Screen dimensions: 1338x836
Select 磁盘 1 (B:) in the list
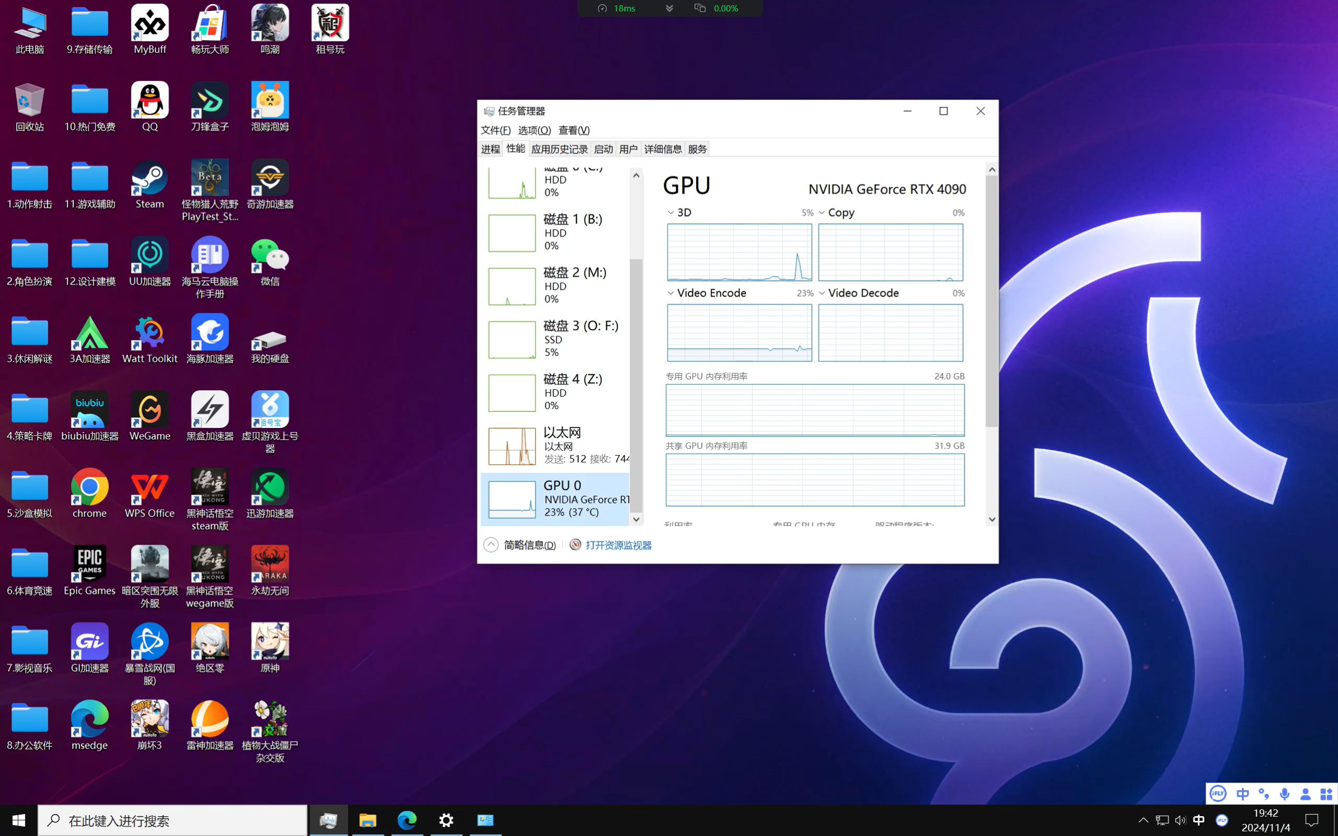pyautogui.click(x=555, y=232)
